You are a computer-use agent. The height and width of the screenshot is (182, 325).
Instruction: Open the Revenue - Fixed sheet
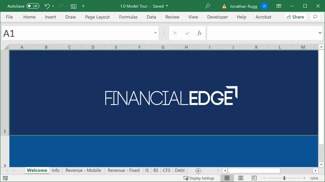(x=123, y=170)
